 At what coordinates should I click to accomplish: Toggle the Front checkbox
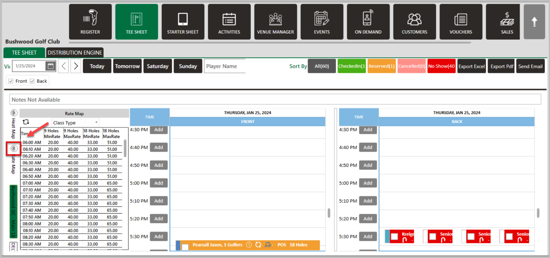pos(11,81)
